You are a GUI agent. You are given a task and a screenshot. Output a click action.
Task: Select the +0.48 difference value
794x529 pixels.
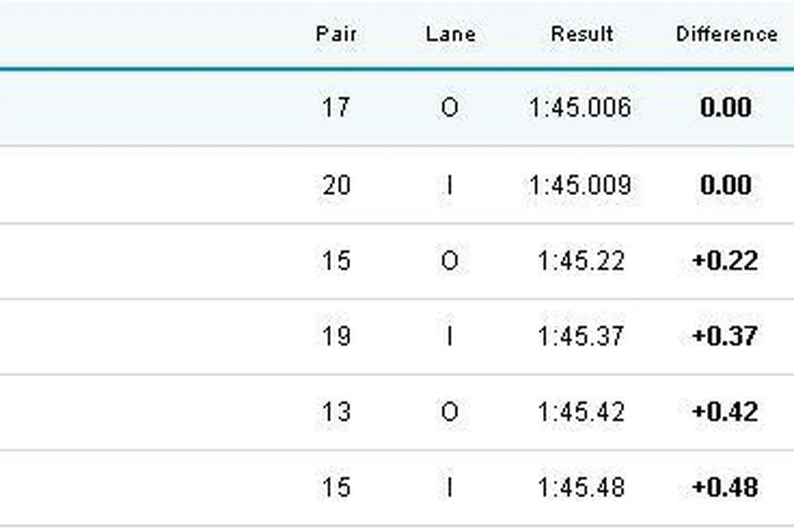pyautogui.click(x=725, y=487)
